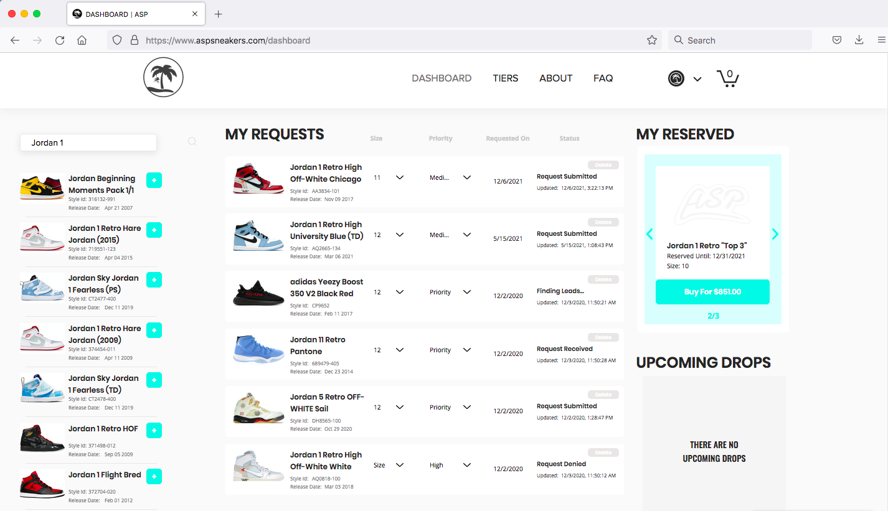Open the TIERS navigation page
The width and height of the screenshot is (888, 511).
(505, 78)
